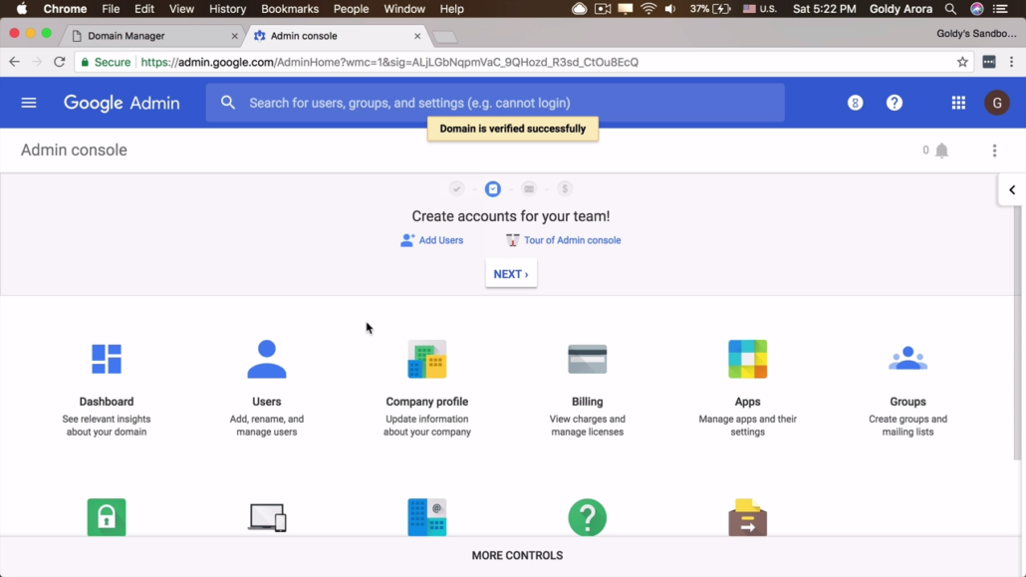Screen dimensions: 1026x577
Task: Open the Groups label link
Action: point(907,402)
